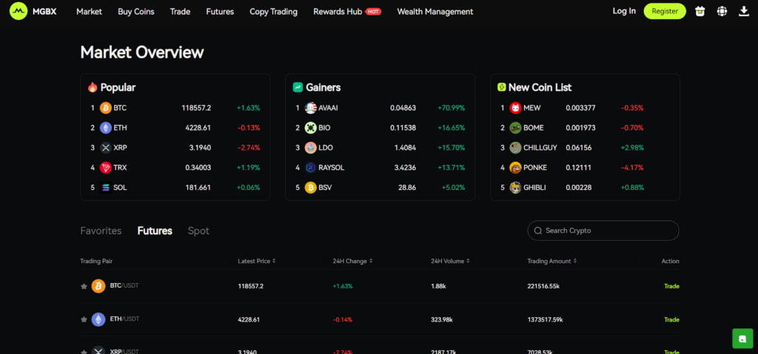Click the 323.98k volume cell

coord(441,320)
